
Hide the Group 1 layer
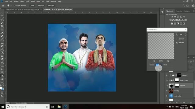(167, 85)
